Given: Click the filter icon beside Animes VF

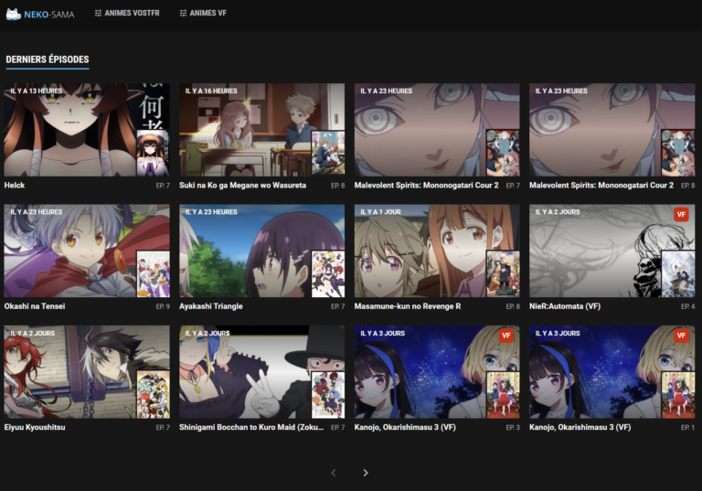Looking at the screenshot, I should [x=183, y=14].
